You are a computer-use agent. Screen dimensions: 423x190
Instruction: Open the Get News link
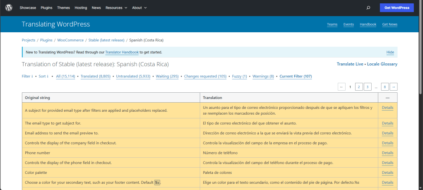(390, 24)
